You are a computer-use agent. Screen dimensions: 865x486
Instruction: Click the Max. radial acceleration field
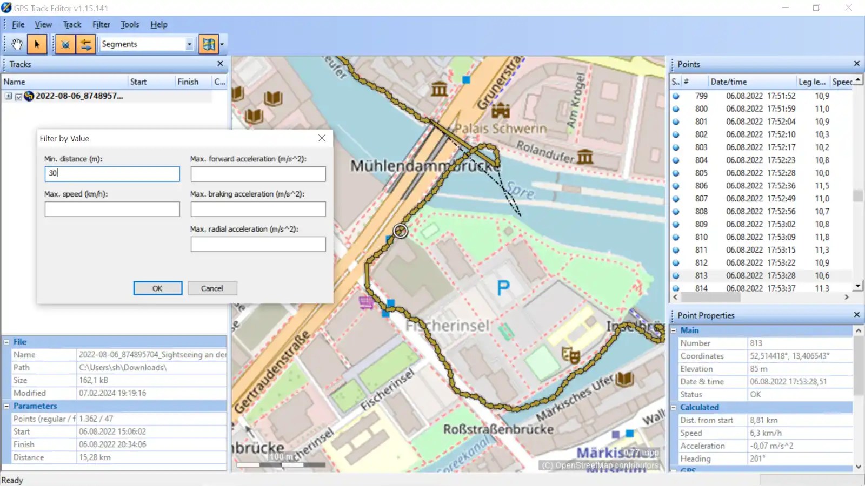click(258, 244)
